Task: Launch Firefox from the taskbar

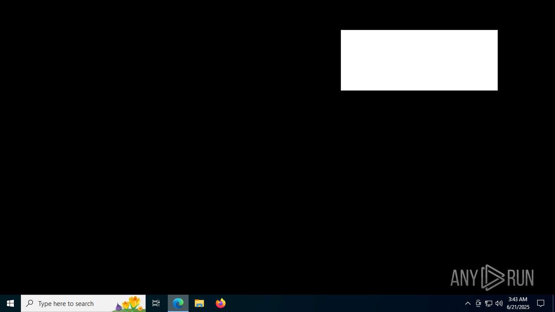Action: [x=221, y=303]
